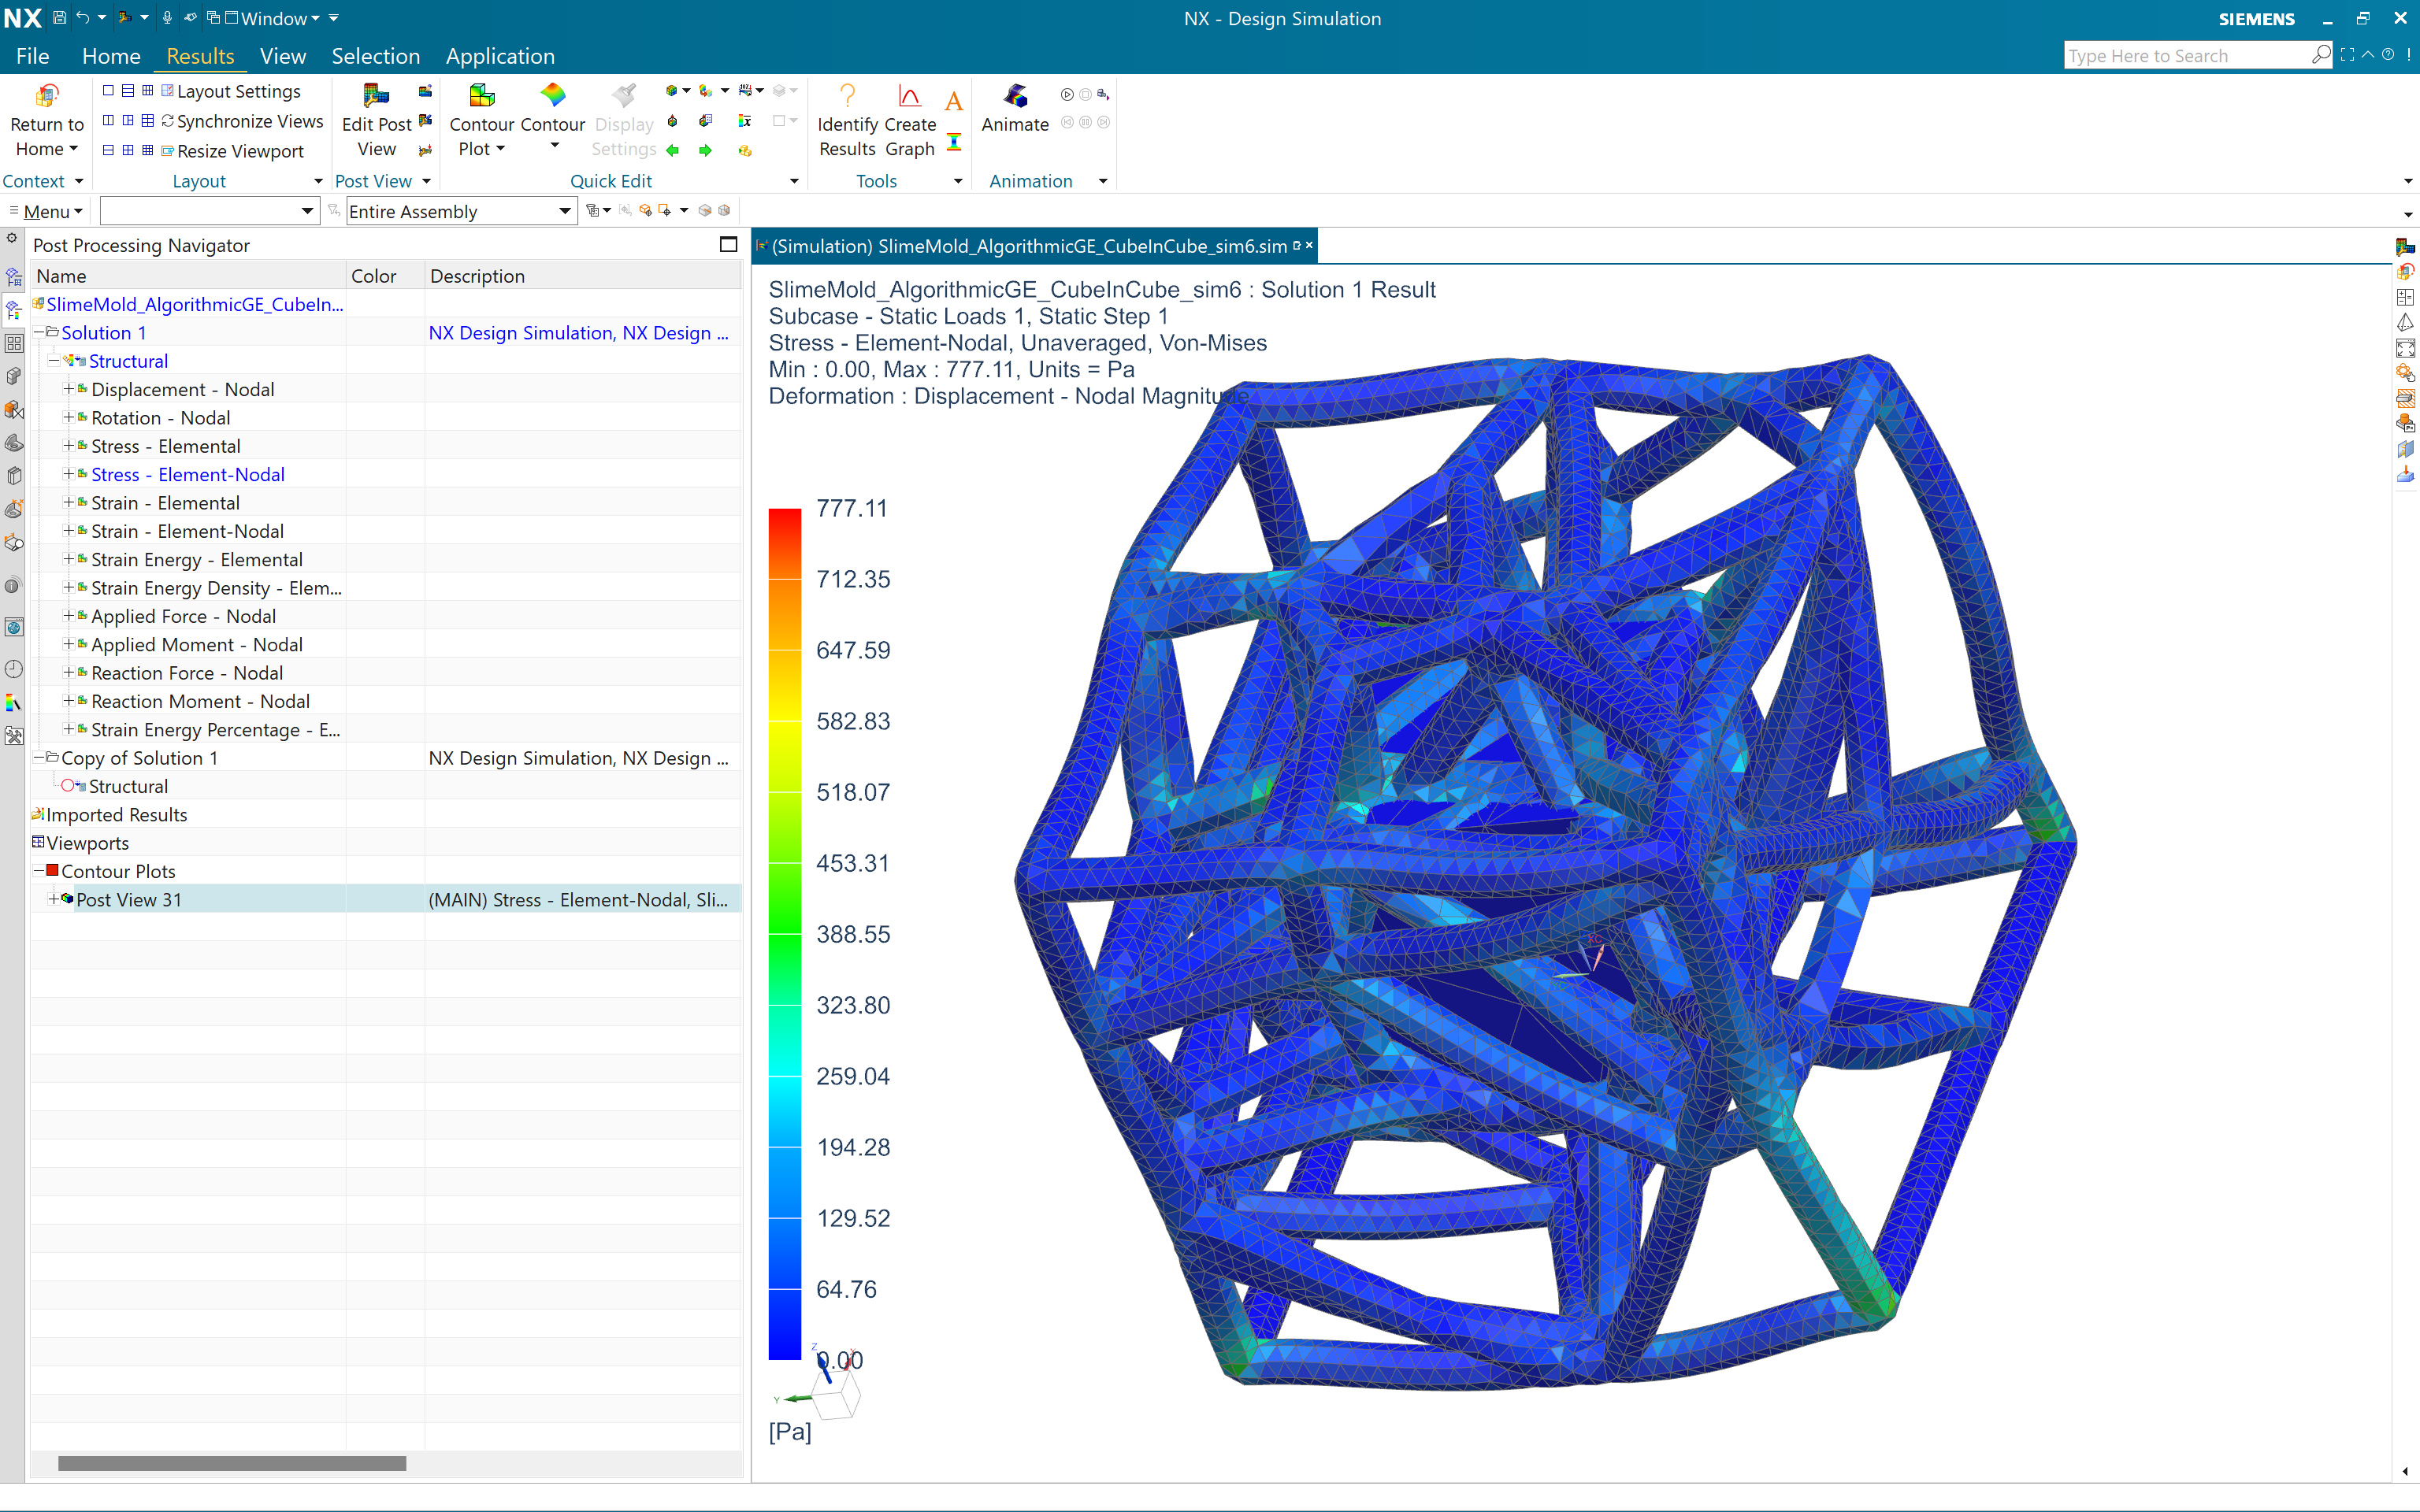Switch to the Home ribbon tab
The width and height of the screenshot is (2420, 1512).
111,56
